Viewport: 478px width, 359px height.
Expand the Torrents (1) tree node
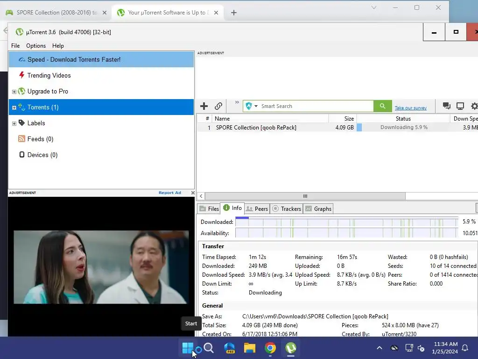(14, 108)
